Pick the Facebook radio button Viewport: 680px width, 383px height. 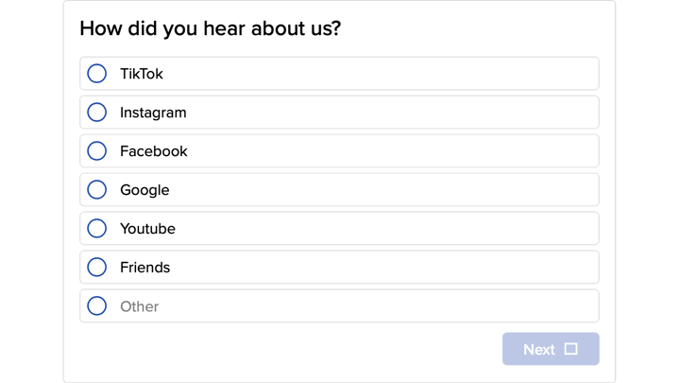[x=96, y=151]
